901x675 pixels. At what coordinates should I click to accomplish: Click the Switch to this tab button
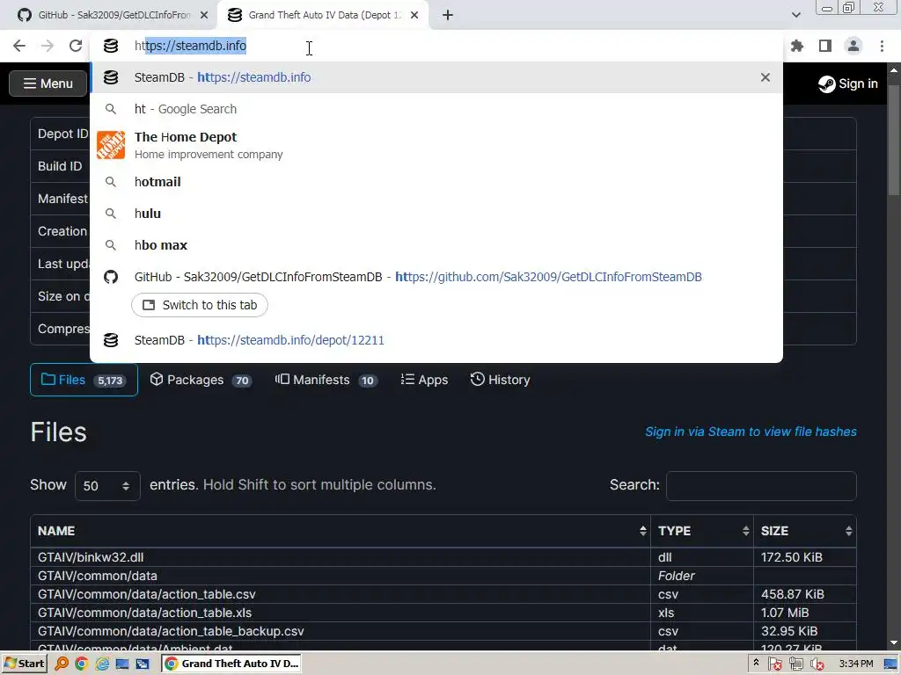point(200,305)
